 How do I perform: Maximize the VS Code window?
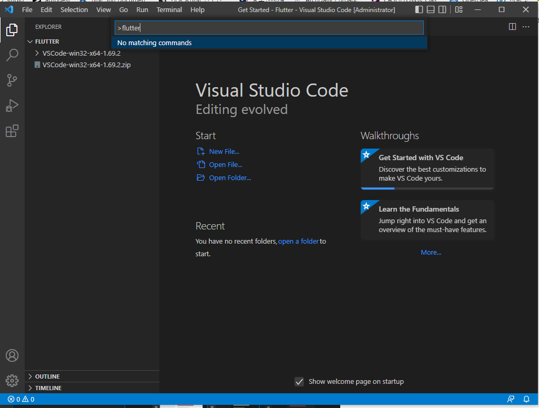[502, 9]
